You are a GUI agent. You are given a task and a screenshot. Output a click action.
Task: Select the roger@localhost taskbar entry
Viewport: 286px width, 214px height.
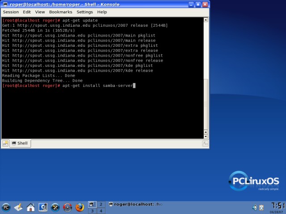click(135, 204)
